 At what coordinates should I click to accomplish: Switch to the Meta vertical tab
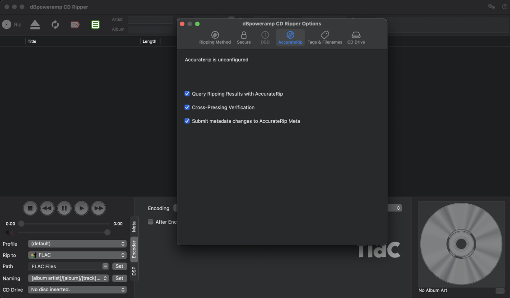click(x=134, y=226)
